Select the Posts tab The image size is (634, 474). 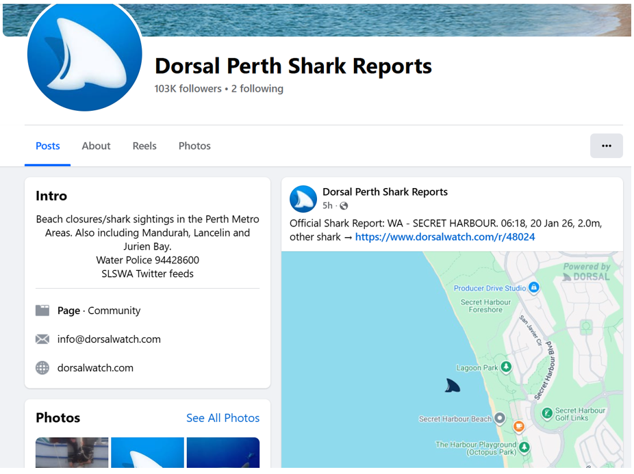(48, 146)
